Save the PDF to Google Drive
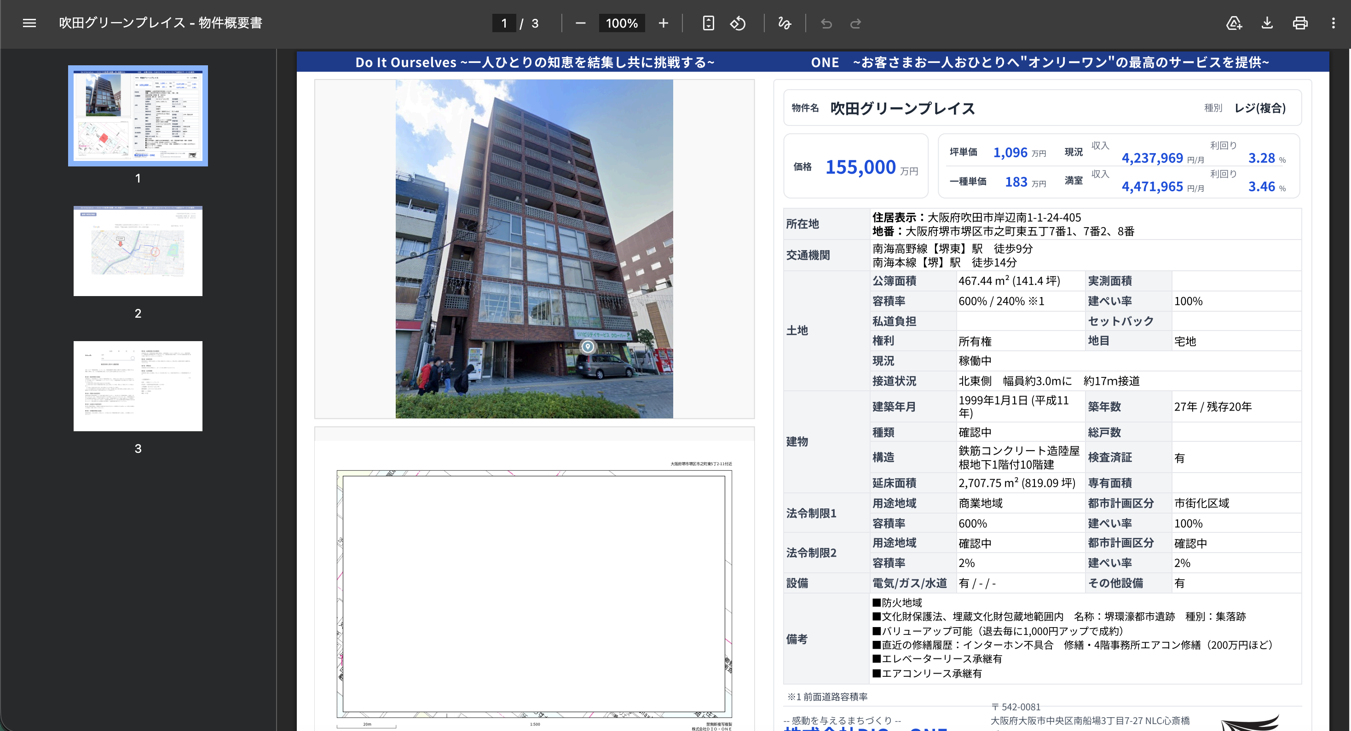Viewport: 1351px width, 731px height. [1234, 23]
